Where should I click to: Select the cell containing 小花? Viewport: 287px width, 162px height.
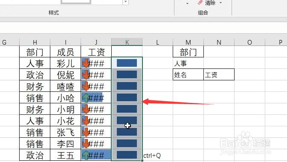point(66,120)
